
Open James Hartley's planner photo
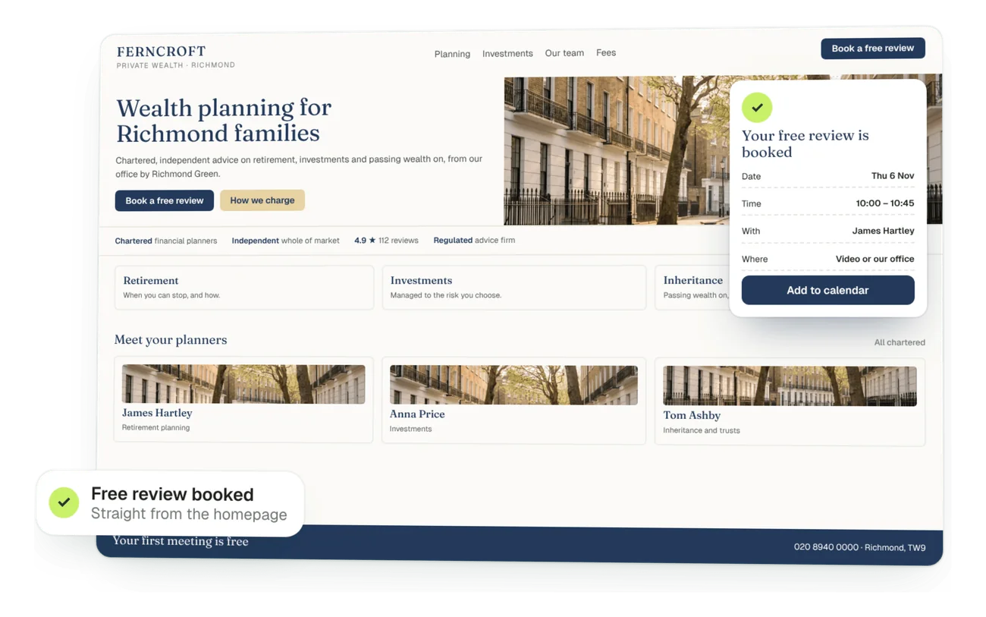(243, 384)
